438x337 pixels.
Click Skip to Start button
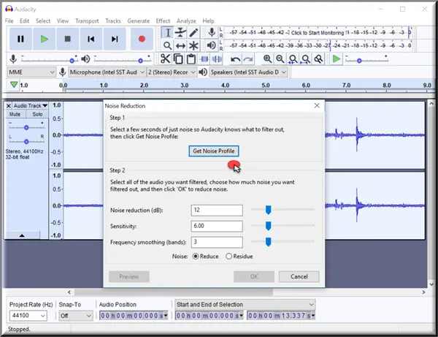tap(91, 39)
